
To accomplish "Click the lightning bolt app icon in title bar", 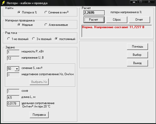I will point(3,2).
